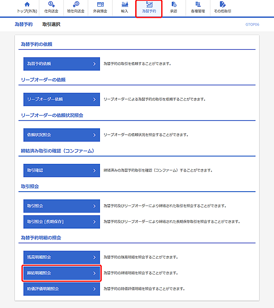Click the その他取引 menu label
This screenshot has width=274, height=308.
[222, 11]
